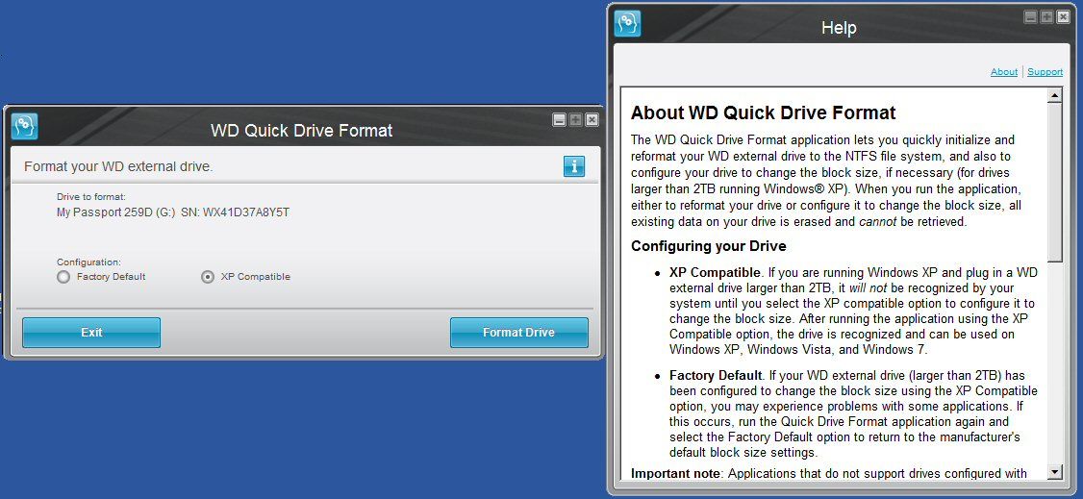Click the Format Drive button

(x=518, y=333)
